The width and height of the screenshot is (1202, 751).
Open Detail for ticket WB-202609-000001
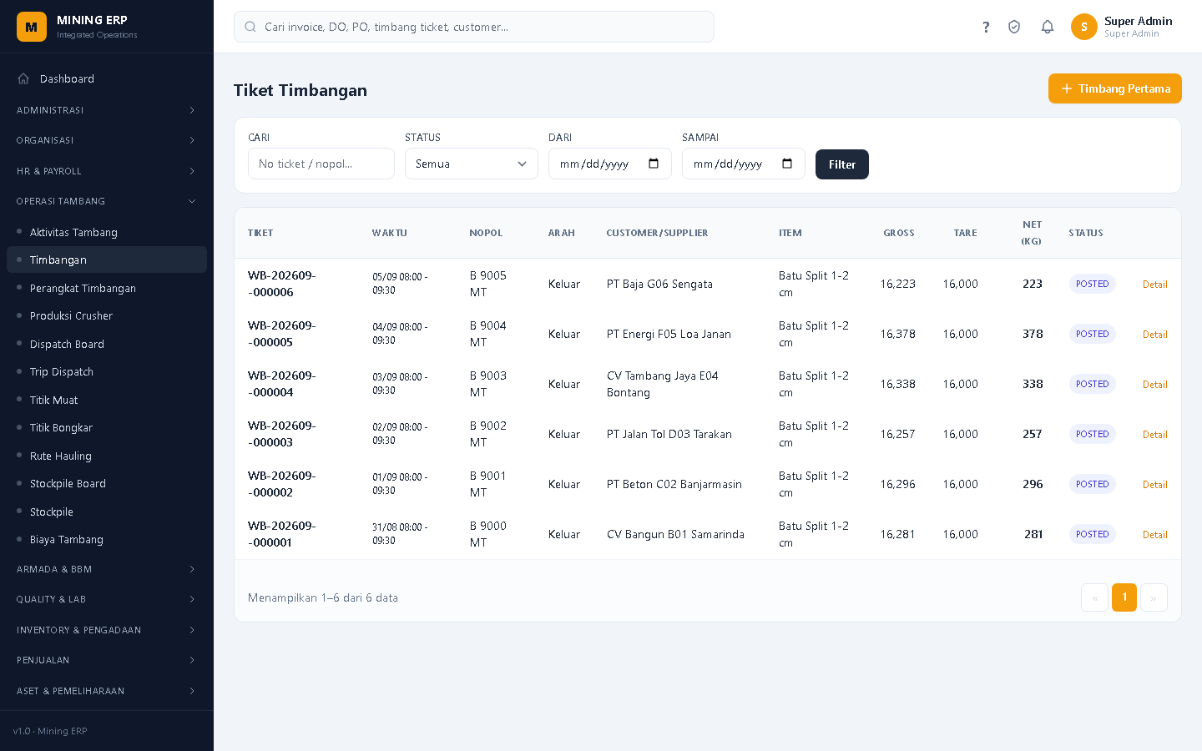point(1154,535)
